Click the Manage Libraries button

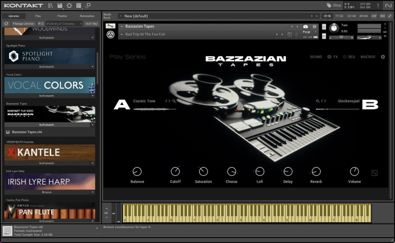pos(23,23)
